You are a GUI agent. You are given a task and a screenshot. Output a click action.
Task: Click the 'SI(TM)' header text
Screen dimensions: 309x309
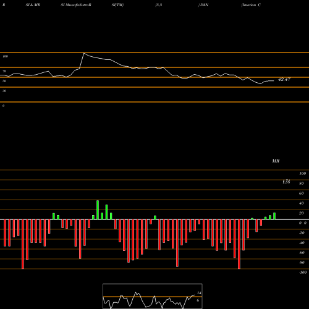coord(117,5)
